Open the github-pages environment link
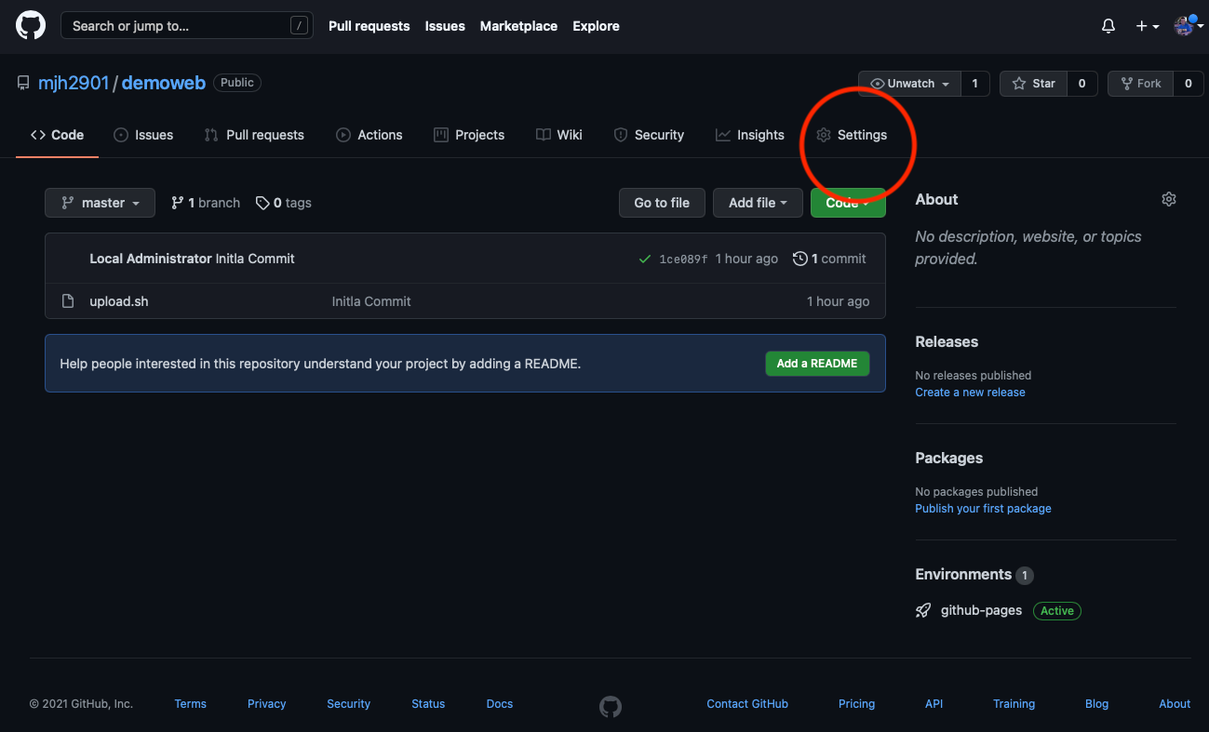The width and height of the screenshot is (1209, 732). pos(981,610)
